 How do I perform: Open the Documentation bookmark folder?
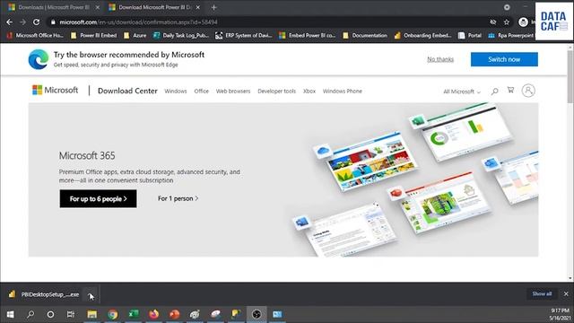[365, 36]
